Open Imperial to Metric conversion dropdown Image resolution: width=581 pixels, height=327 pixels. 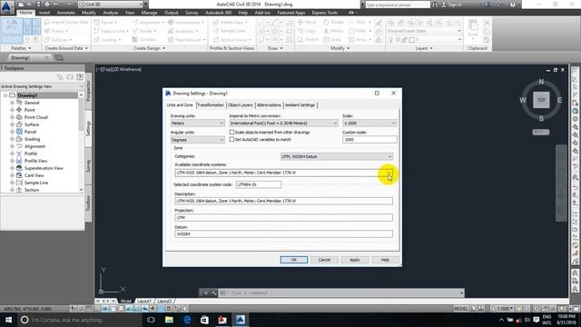click(x=283, y=124)
